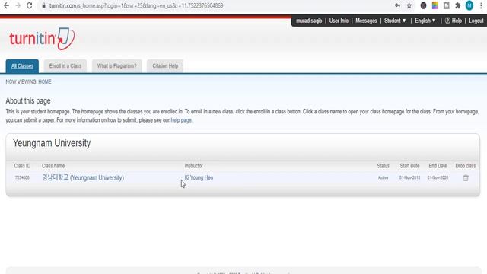The height and width of the screenshot is (274, 487).
Task: Open the Student role dropdown
Action: pyautogui.click(x=395, y=21)
